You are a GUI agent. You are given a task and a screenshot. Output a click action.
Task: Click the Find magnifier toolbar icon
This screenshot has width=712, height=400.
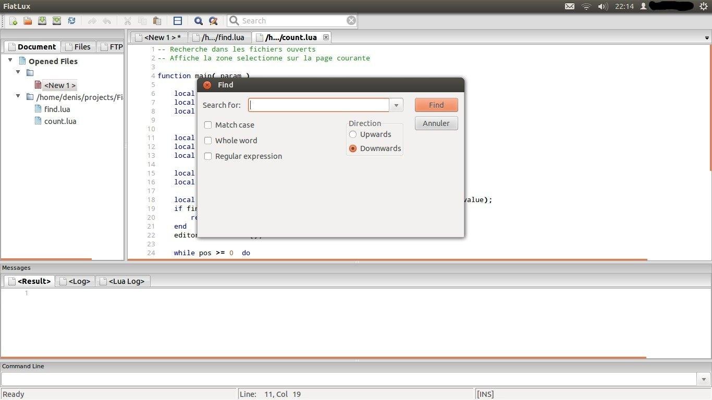[198, 21]
